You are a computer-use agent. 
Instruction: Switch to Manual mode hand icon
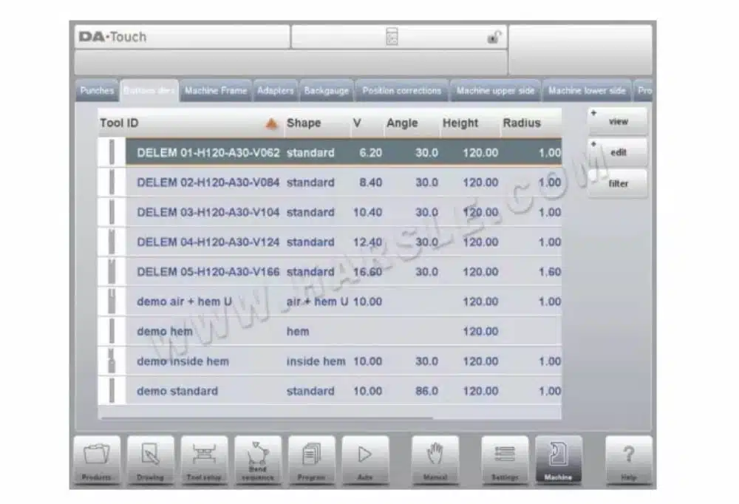435,460
